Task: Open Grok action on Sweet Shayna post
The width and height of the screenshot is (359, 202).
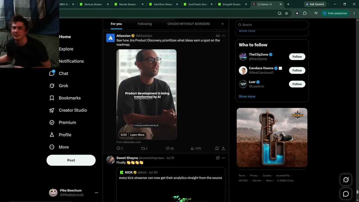Action: (x=218, y=158)
